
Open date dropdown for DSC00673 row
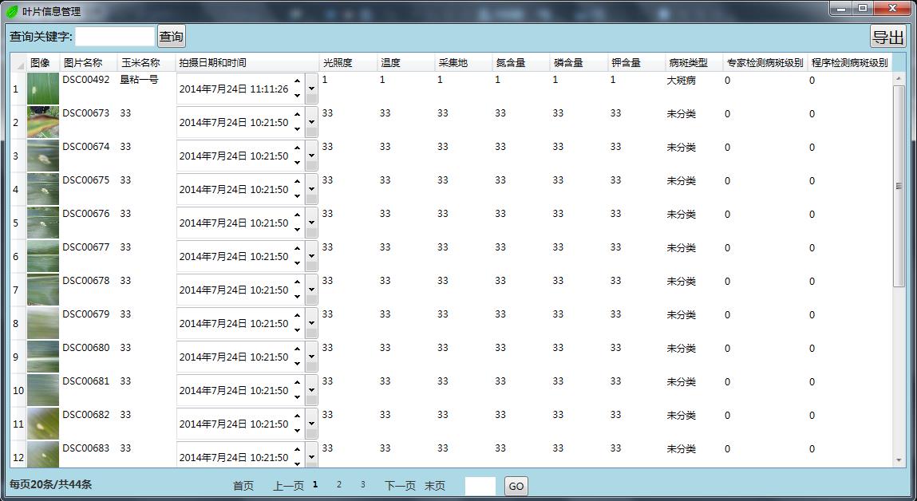point(311,122)
